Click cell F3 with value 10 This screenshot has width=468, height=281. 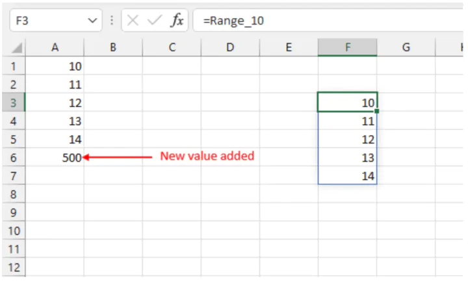[347, 102]
